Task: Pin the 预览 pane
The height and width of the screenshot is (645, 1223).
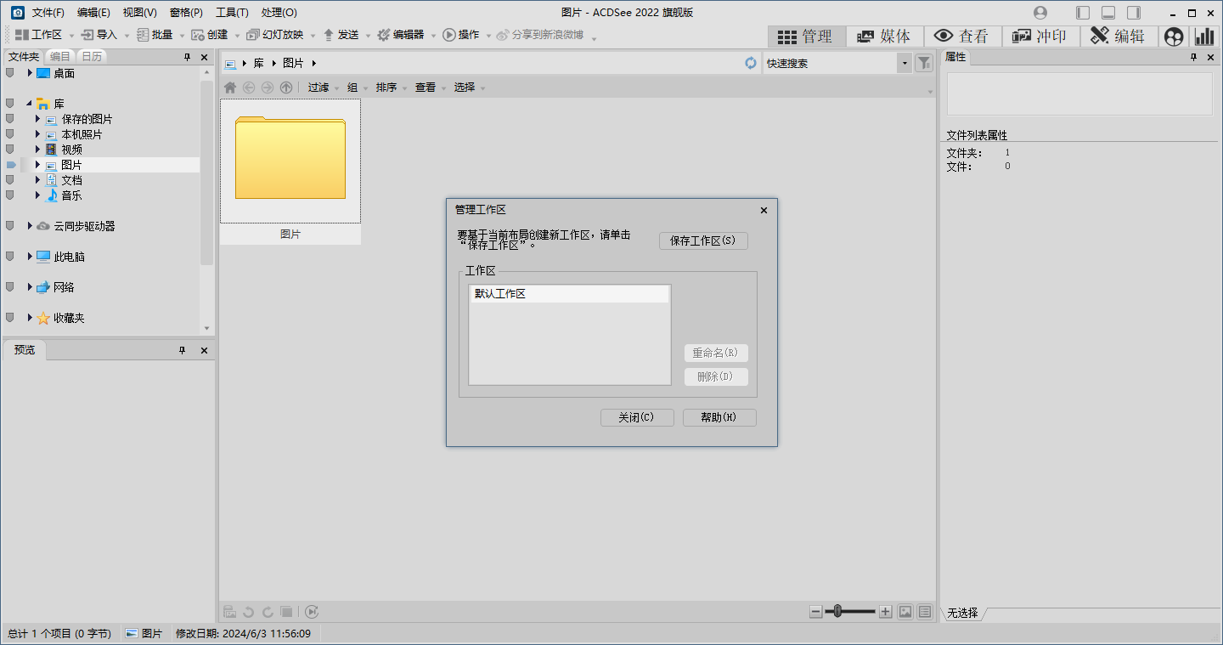Action: (x=182, y=350)
